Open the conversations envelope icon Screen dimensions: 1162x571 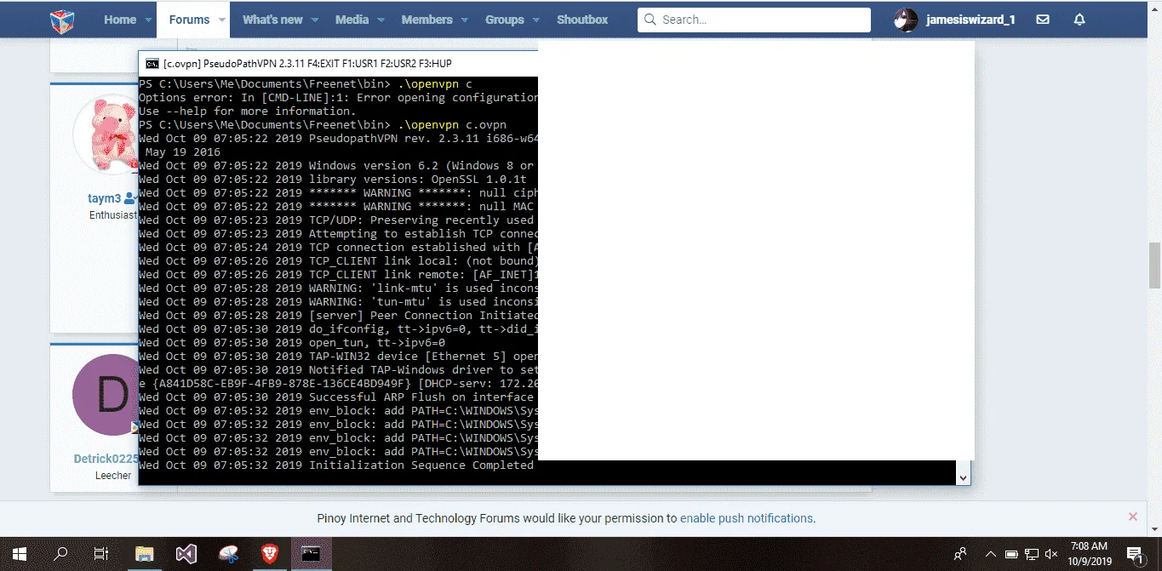click(x=1043, y=20)
